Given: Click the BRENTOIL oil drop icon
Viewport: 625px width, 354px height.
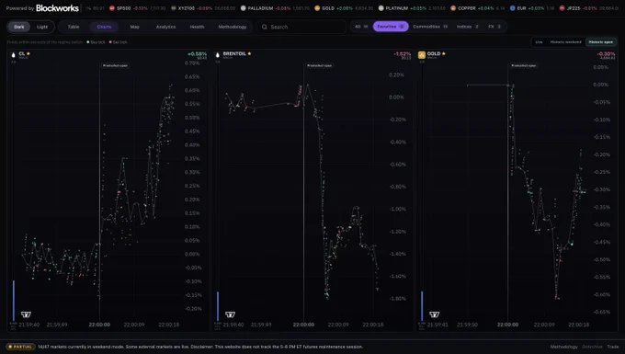Looking at the screenshot, I should [x=218, y=55].
